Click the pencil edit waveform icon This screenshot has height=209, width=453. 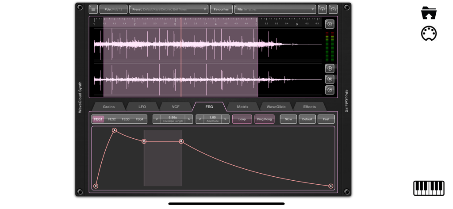[330, 90]
